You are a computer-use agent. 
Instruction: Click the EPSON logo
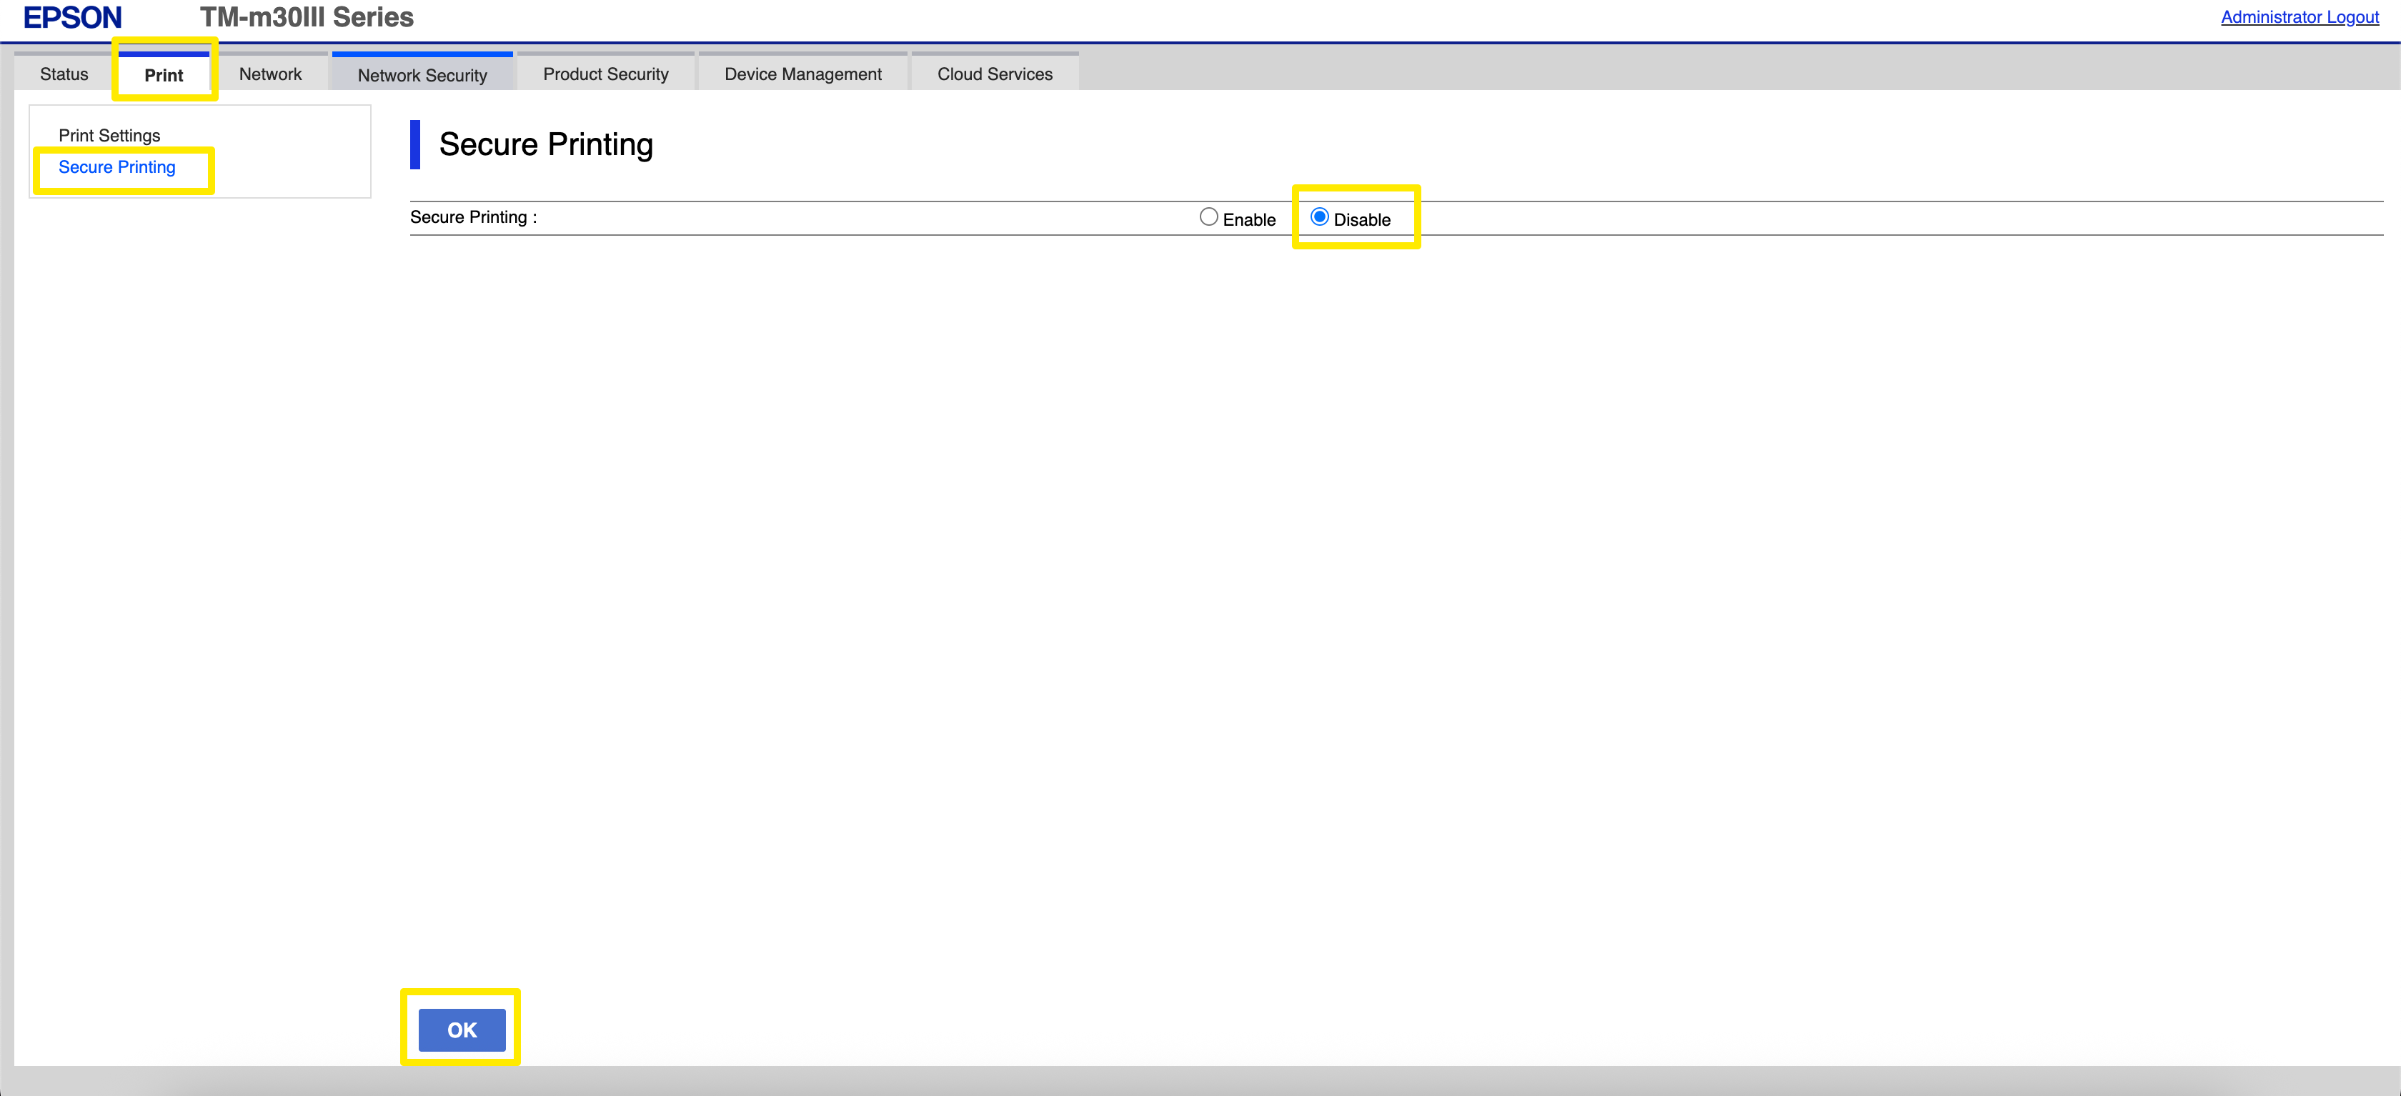pyautogui.click(x=71, y=16)
